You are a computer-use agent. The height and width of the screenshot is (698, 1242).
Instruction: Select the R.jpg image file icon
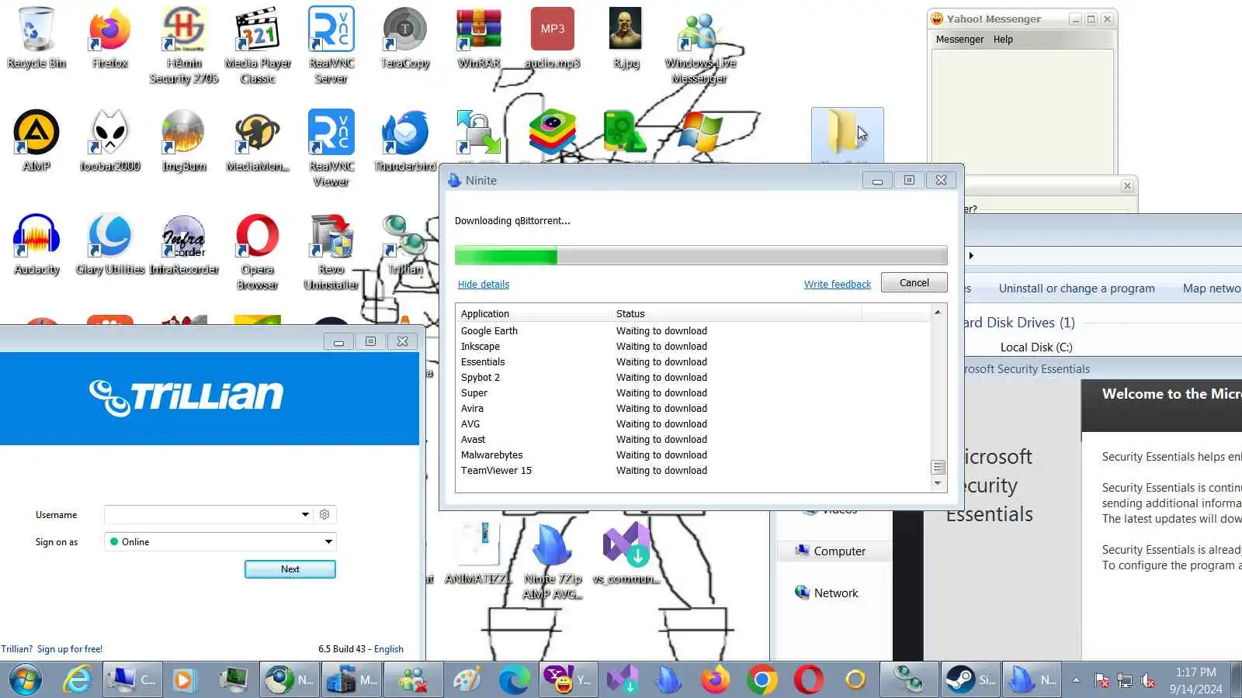click(626, 38)
